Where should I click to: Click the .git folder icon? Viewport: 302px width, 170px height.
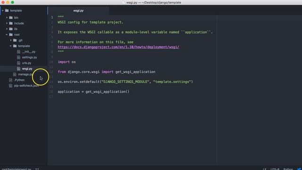15,40
